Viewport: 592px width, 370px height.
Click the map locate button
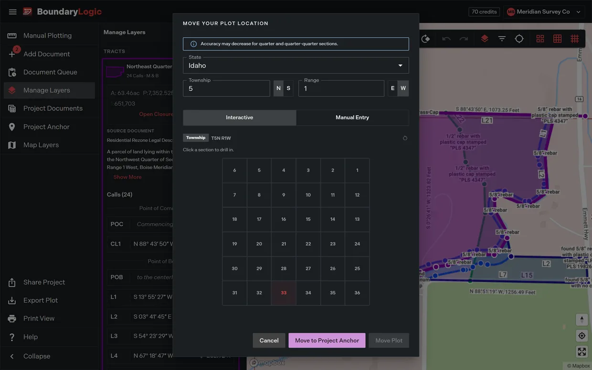[x=581, y=336]
